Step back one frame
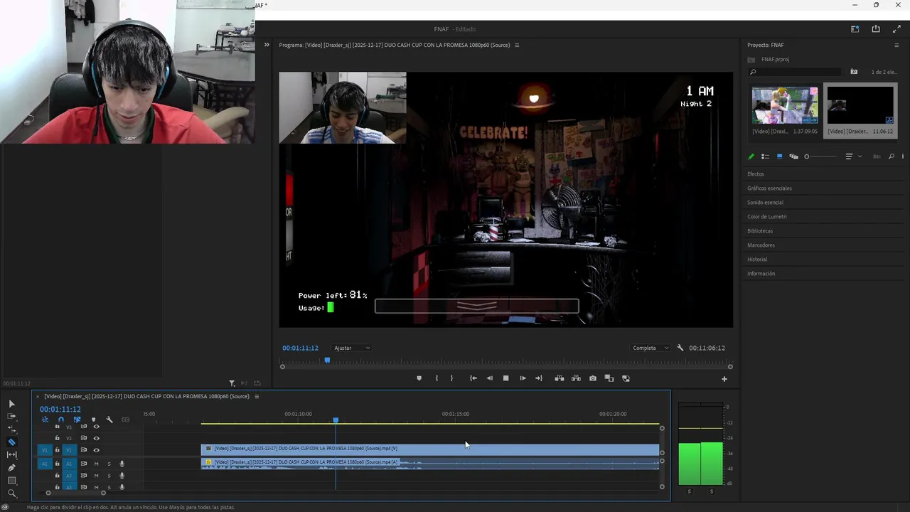The width and height of the screenshot is (910, 512). point(489,378)
